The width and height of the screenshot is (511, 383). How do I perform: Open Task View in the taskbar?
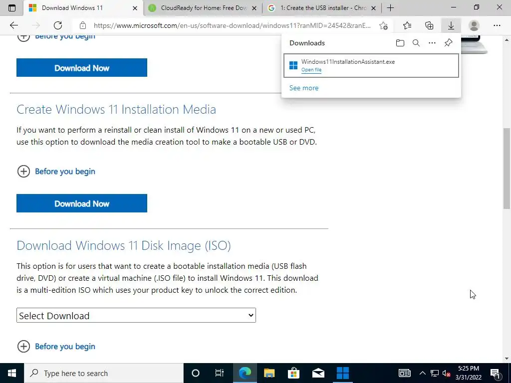(220, 373)
